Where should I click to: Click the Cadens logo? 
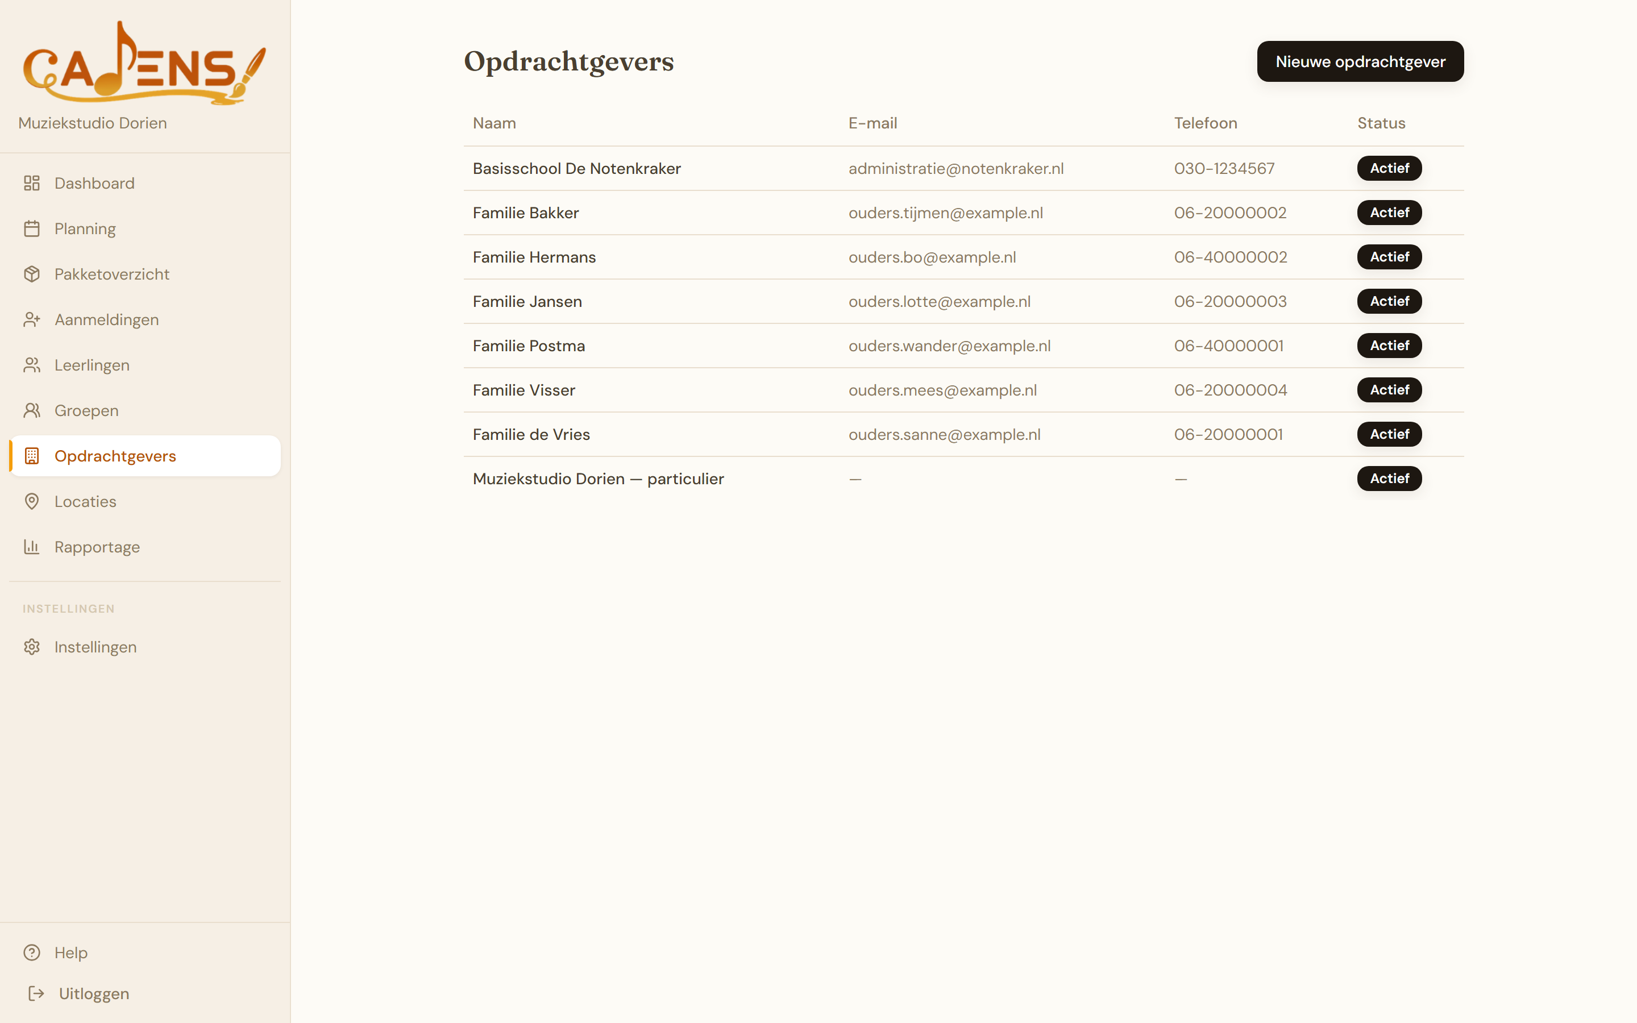click(x=145, y=63)
